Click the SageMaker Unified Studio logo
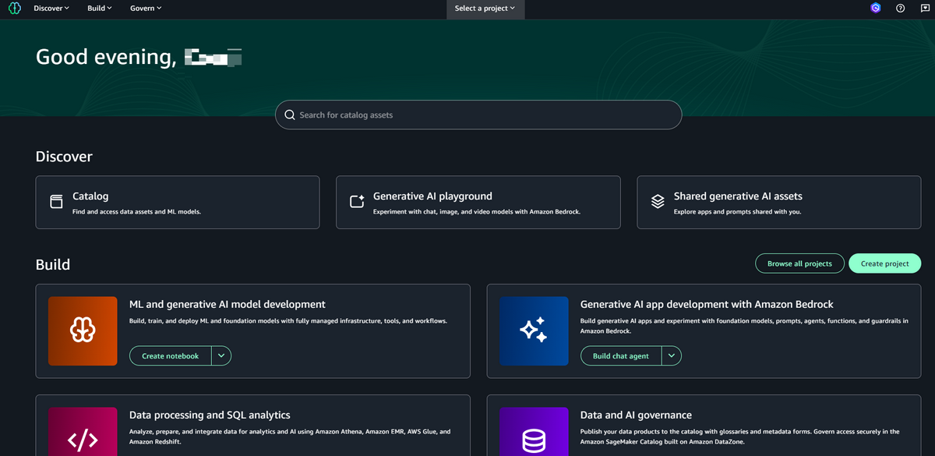This screenshot has height=456, width=935. (x=15, y=9)
